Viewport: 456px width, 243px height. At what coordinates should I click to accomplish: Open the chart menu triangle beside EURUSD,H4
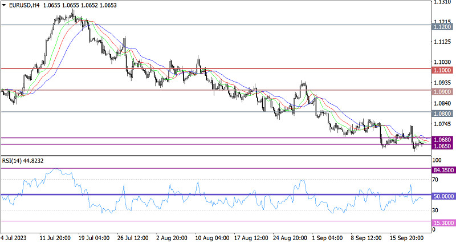click(4, 5)
